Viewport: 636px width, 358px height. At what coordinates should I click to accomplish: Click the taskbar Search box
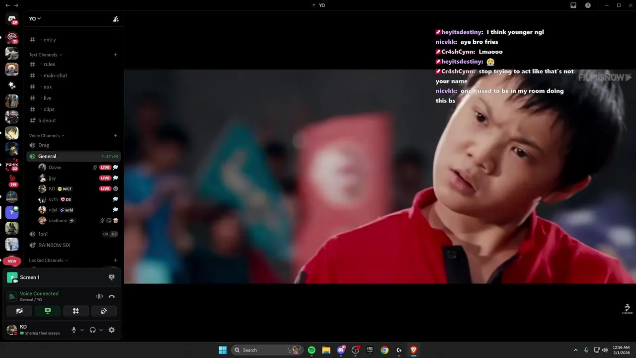coord(267,350)
